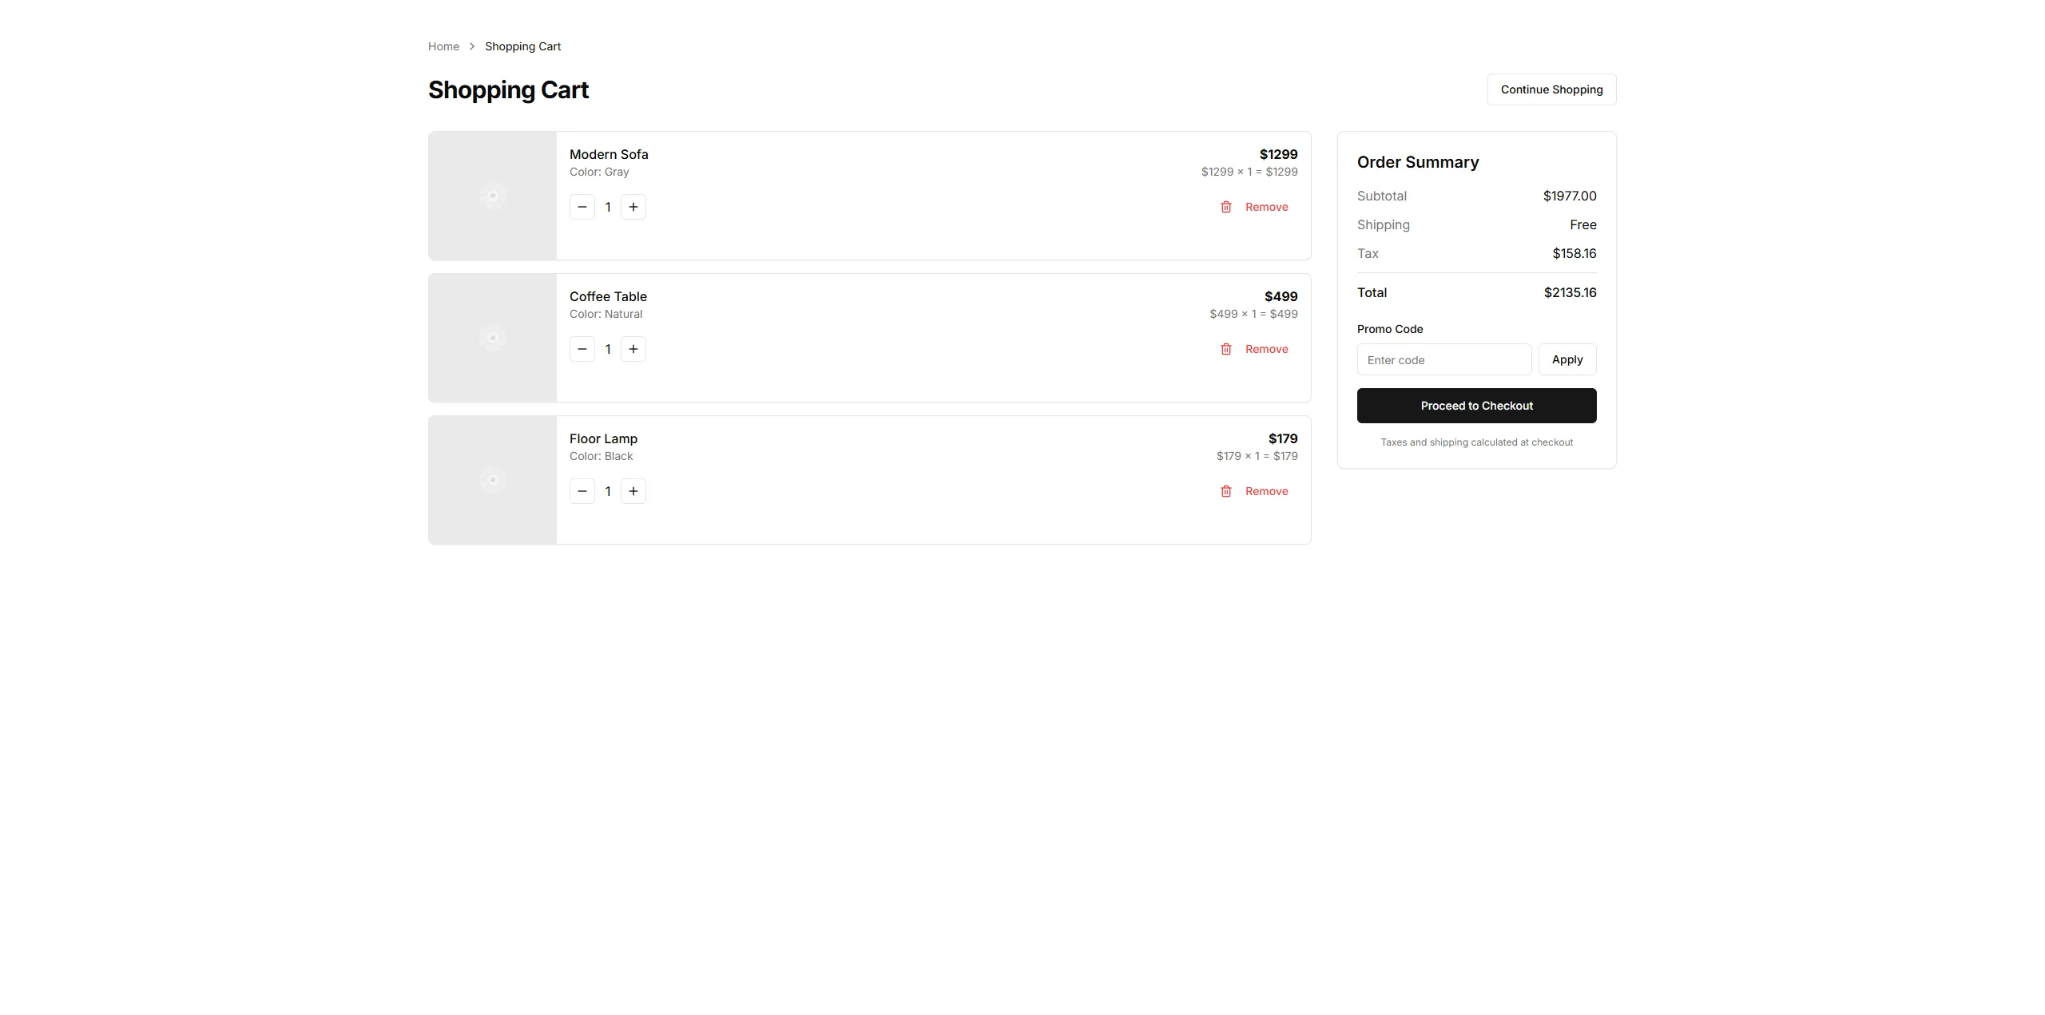Viewport: 2045px width, 1015px height.
Task: Click the bold $1299 item price
Action: click(1278, 154)
